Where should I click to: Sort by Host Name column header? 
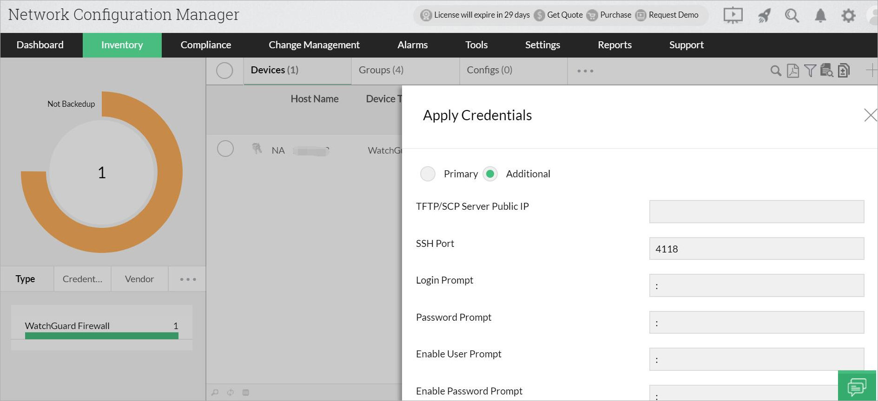coord(315,99)
